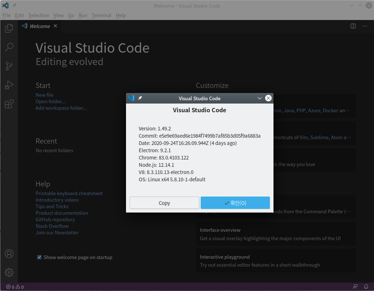Open the Go menu
The height and width of the screenshot is (291, 374).
coord(71,15)
